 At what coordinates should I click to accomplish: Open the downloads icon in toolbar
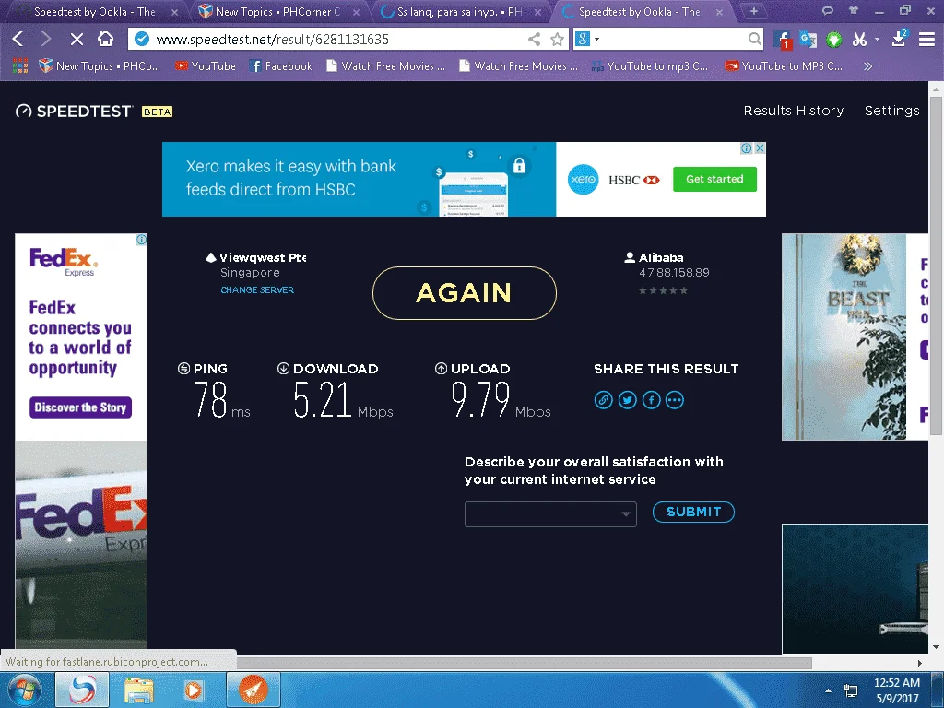click(x=899, y=39)
